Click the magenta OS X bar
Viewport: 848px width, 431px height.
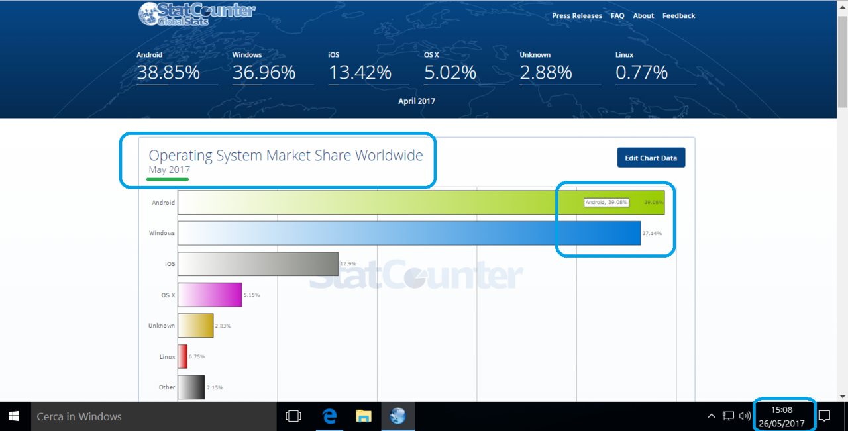(210, 295)
